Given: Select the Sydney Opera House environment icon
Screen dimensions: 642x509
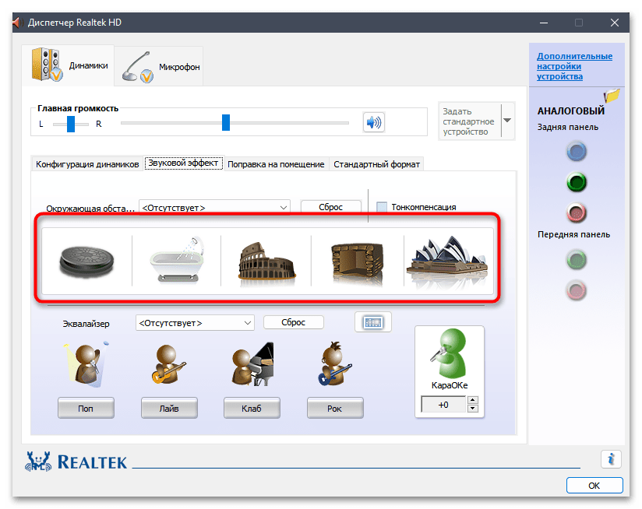Looking at the screenshot, I should (x=447, y=260).
